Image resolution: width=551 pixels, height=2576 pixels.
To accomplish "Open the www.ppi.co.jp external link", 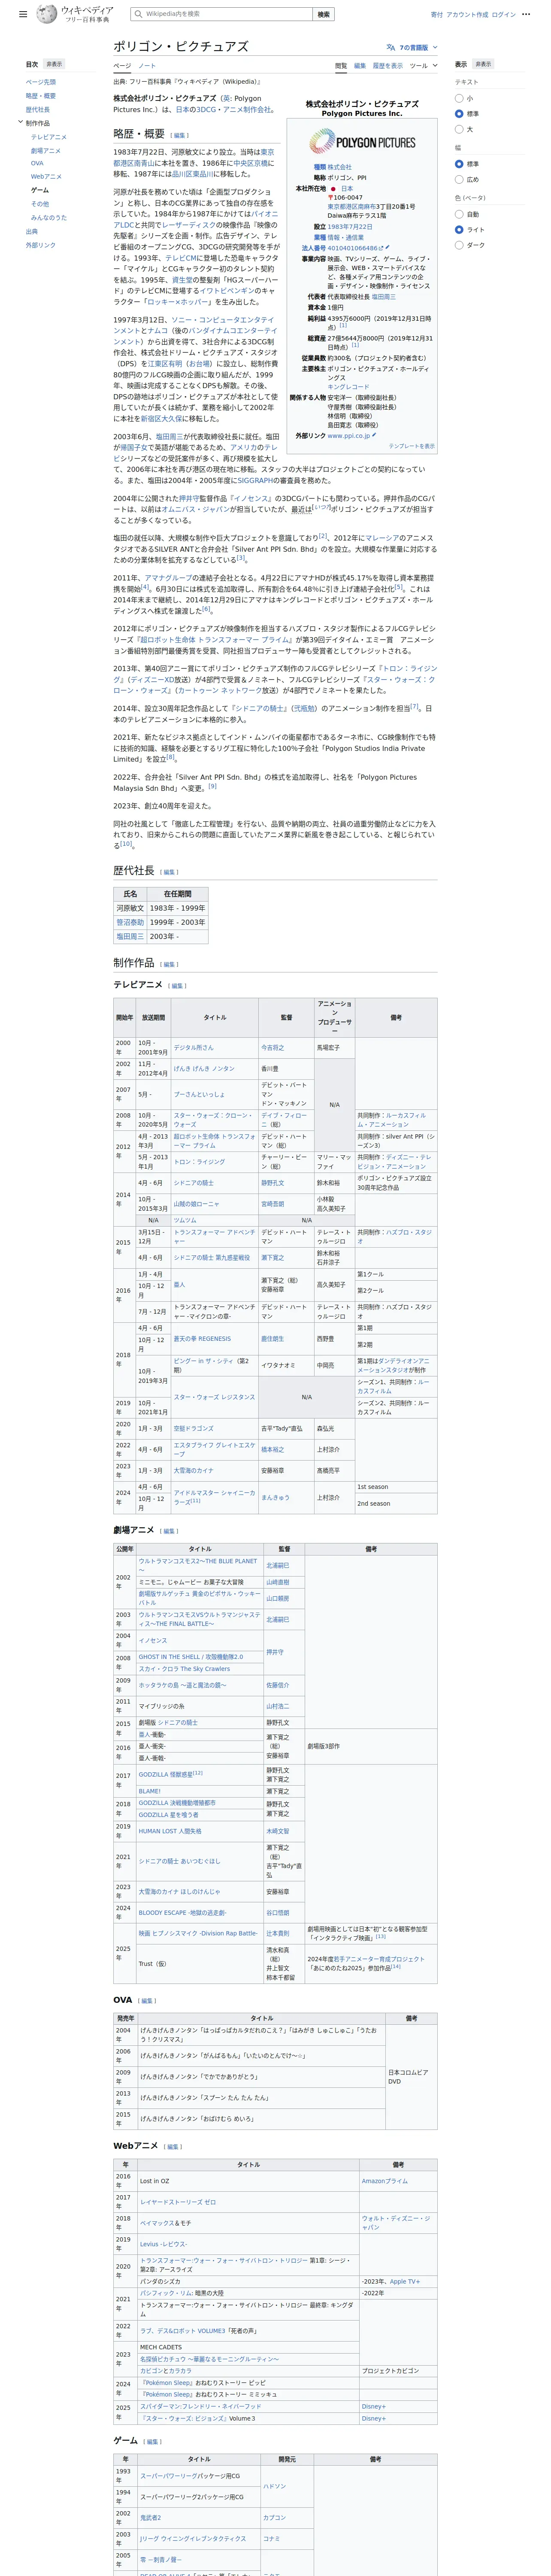I will coord(349,436).
